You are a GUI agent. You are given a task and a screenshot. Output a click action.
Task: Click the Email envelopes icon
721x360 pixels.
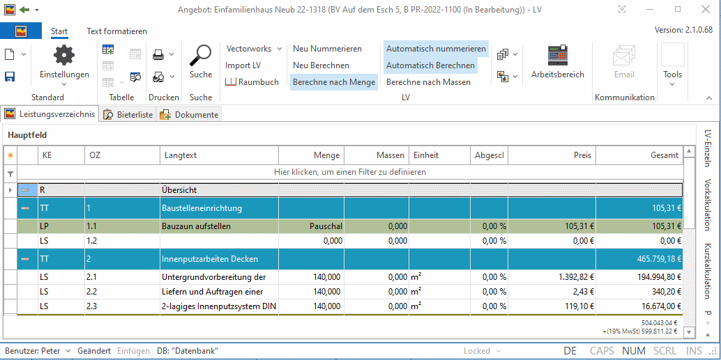624,55
